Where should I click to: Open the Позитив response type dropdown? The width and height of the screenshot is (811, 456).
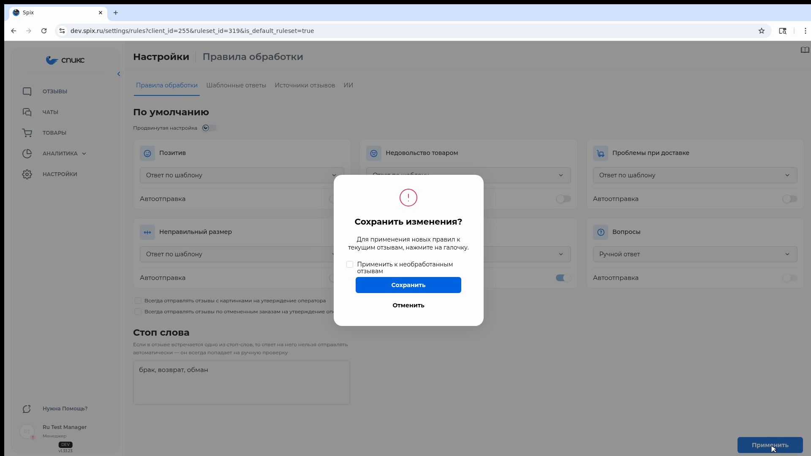[x=242, y=175]
